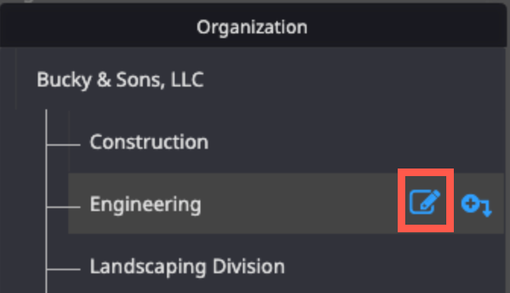Viewport: 510px width, 293px height.
Task: Click the vertical tree connector under Bucky & Sons
Action: pyautogui.click(x=46, y=201)
